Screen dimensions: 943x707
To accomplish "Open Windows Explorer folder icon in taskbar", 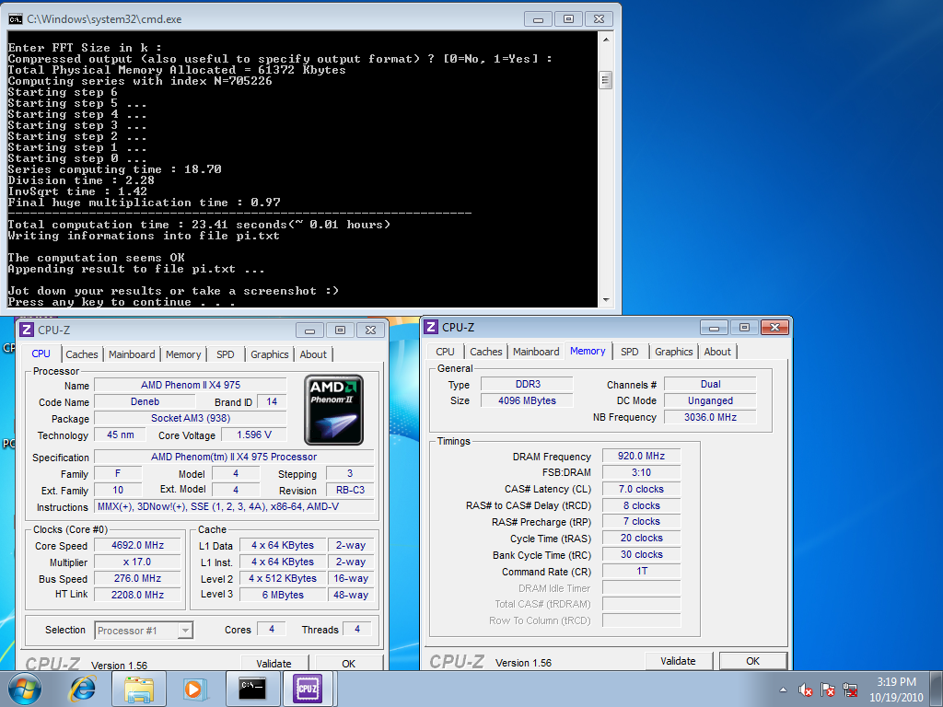I will [x=139, y=689].
